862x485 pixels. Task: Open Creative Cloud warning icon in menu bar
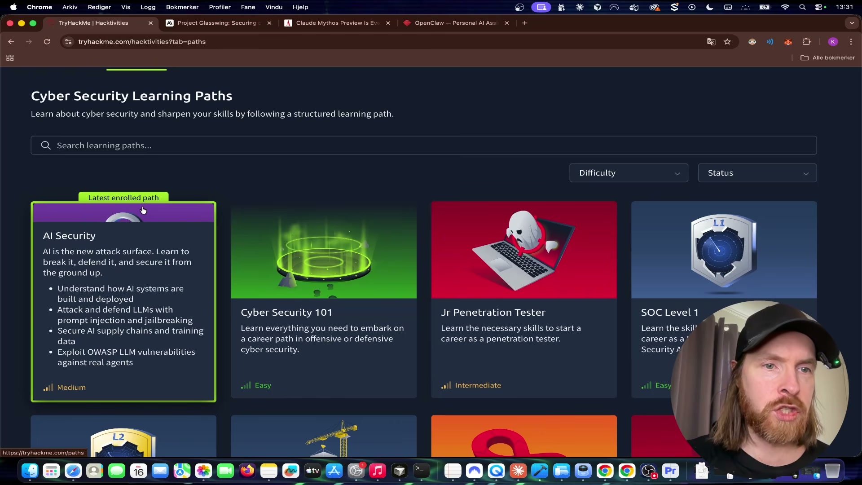(655, 7)
